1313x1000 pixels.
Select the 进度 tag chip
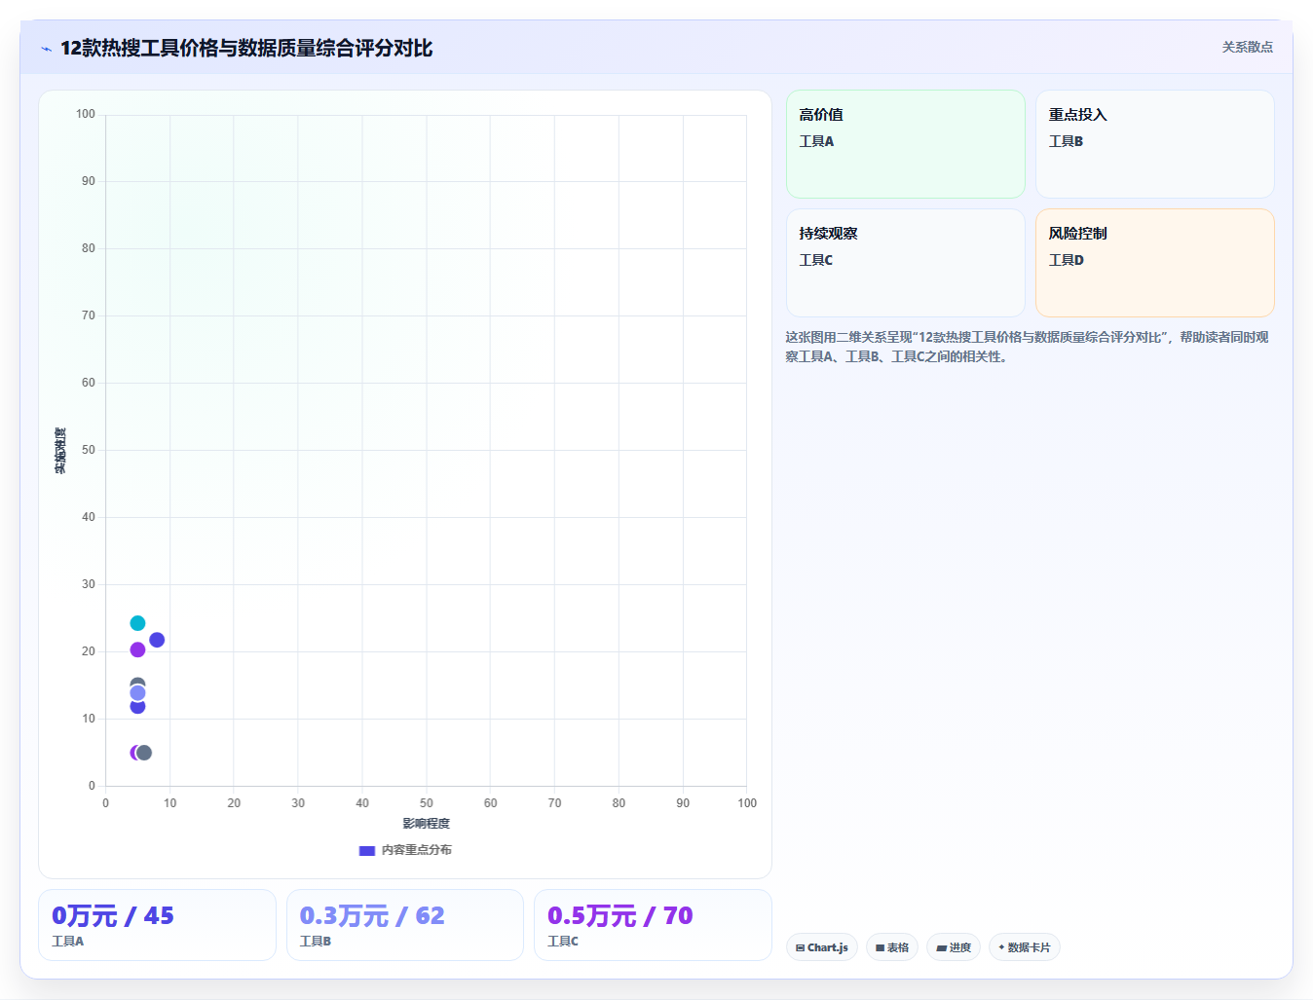tap(954, 947)
